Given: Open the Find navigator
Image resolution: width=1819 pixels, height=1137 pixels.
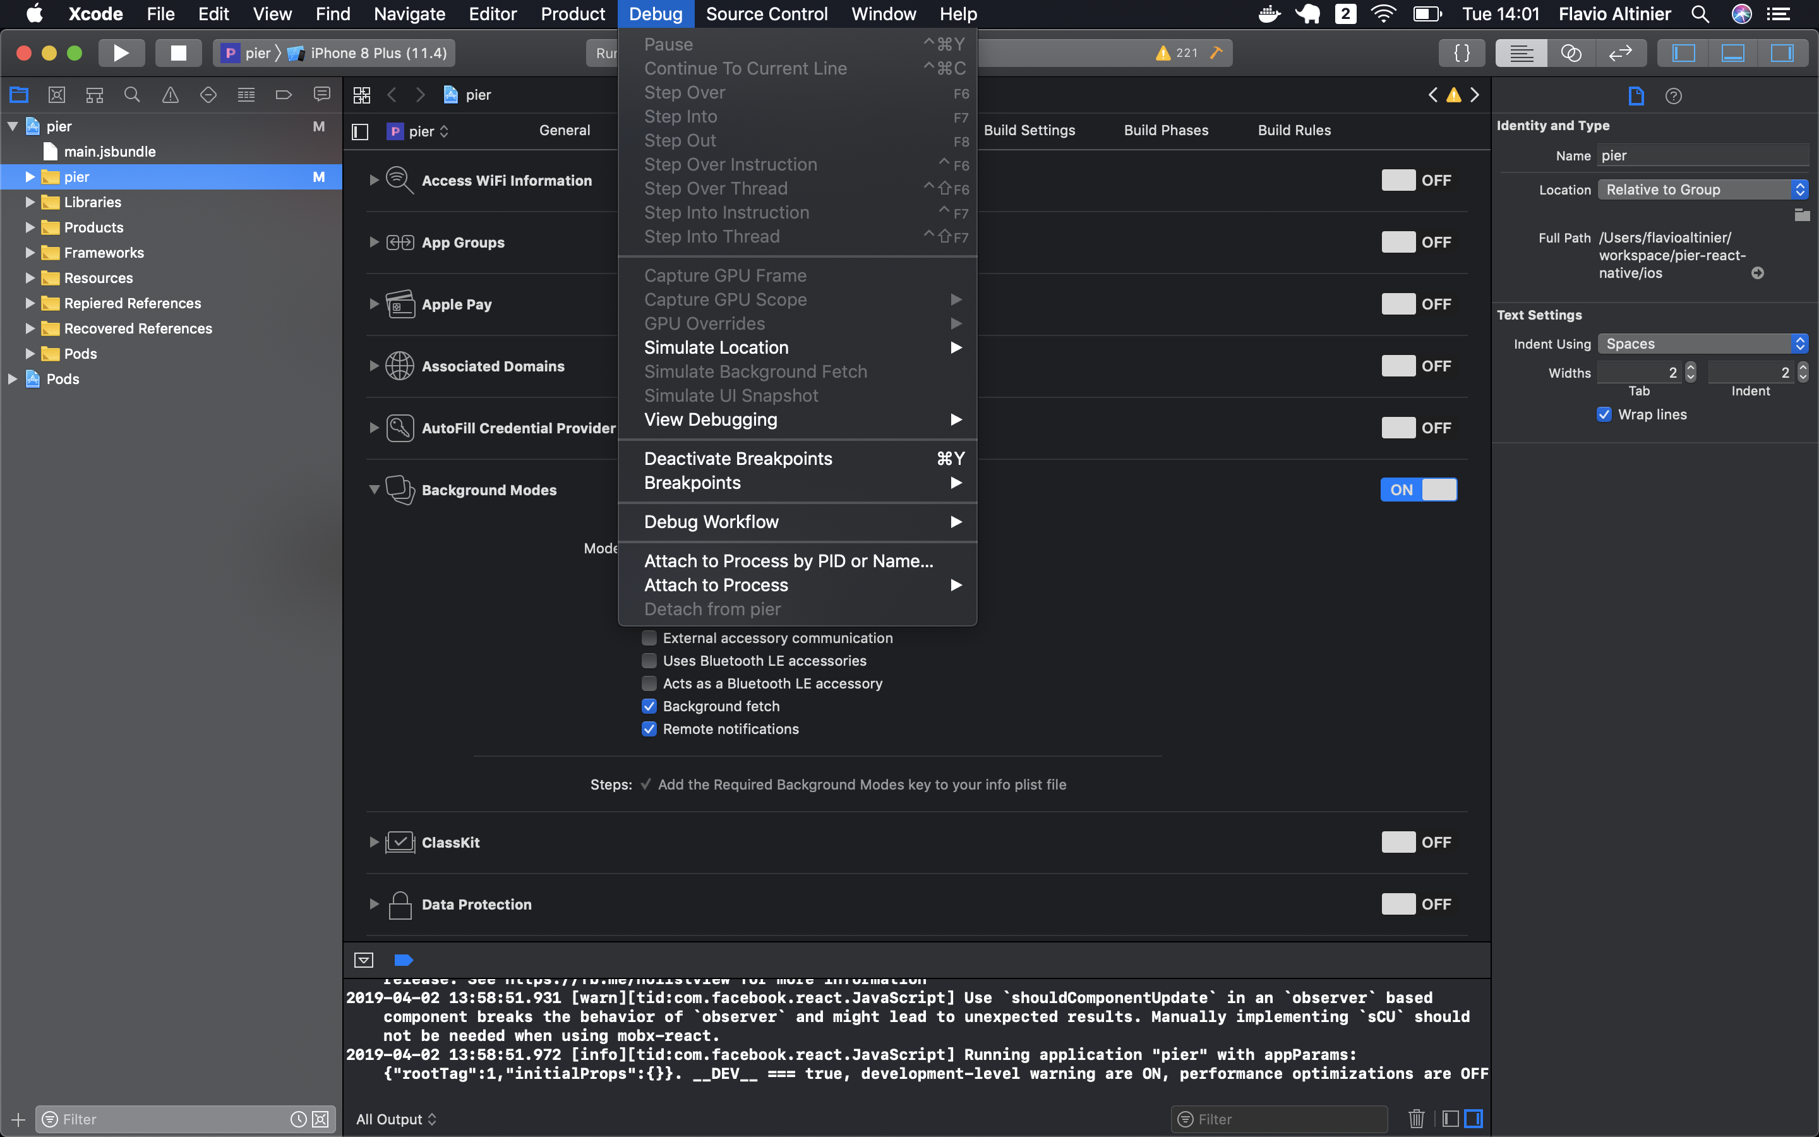Looking at the screenshot, I should (132, 95).
